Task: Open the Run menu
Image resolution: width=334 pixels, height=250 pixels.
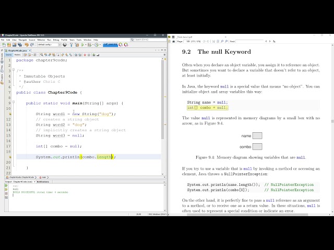Action: click(49, 40)
